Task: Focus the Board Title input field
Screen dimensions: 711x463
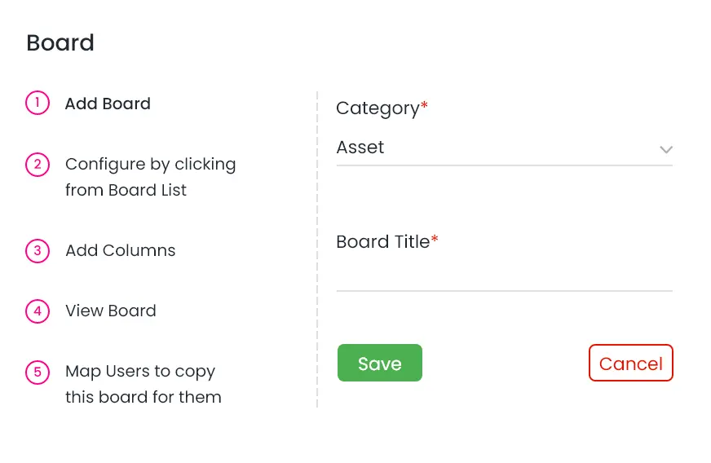Action: [504, 275]
